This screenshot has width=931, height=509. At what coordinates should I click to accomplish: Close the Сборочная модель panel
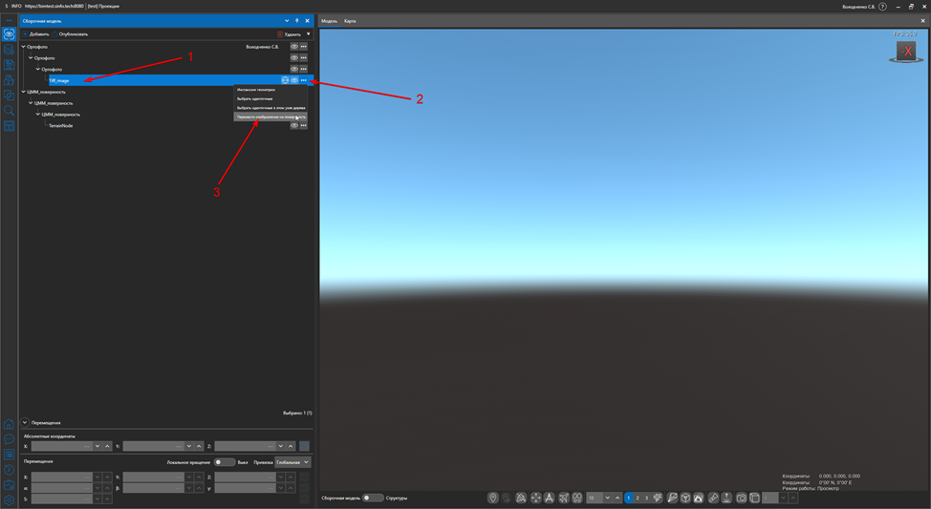tap(307, 21)
